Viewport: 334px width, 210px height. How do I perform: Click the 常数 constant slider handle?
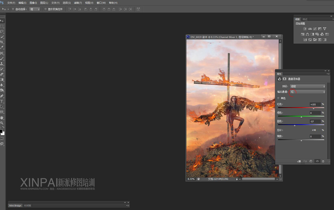[301, 140]
